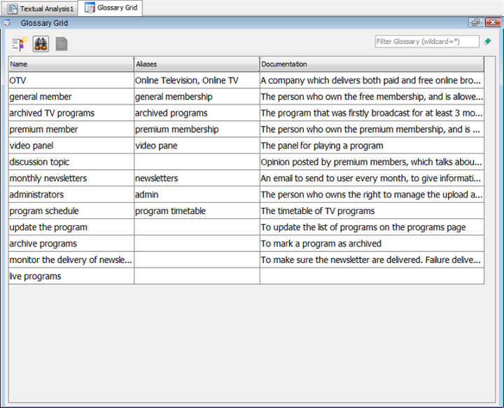Select the OTV name cell
The width and height of the screenshot is (504, 408).
tap(71, 80)
